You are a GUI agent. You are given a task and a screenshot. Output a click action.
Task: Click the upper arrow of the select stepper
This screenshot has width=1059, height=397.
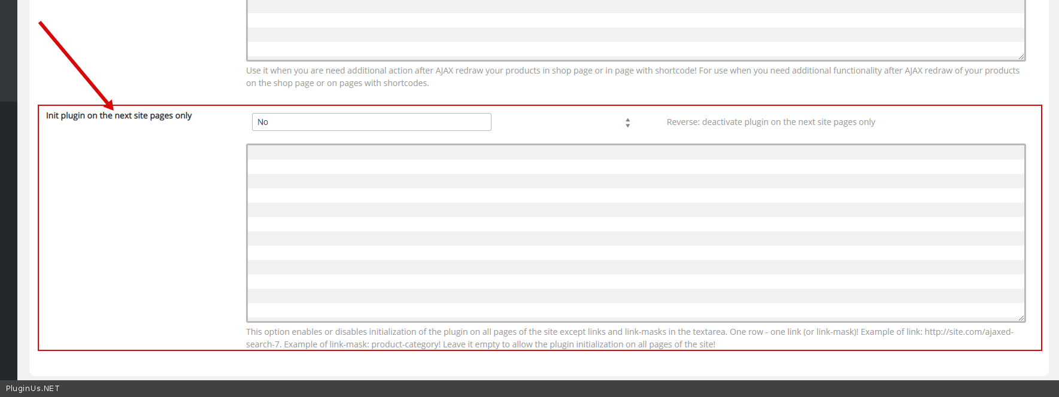click(x=627, y=120)
